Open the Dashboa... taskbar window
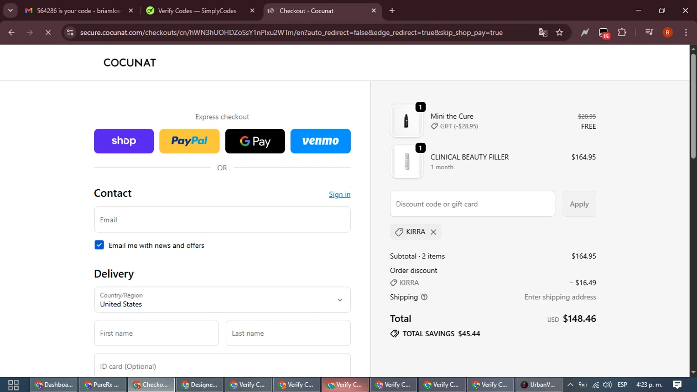This screenshot has width=697, height=392. (54, 385)
